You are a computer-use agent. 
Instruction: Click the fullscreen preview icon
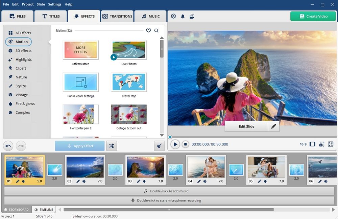click(x=331, y=144)
